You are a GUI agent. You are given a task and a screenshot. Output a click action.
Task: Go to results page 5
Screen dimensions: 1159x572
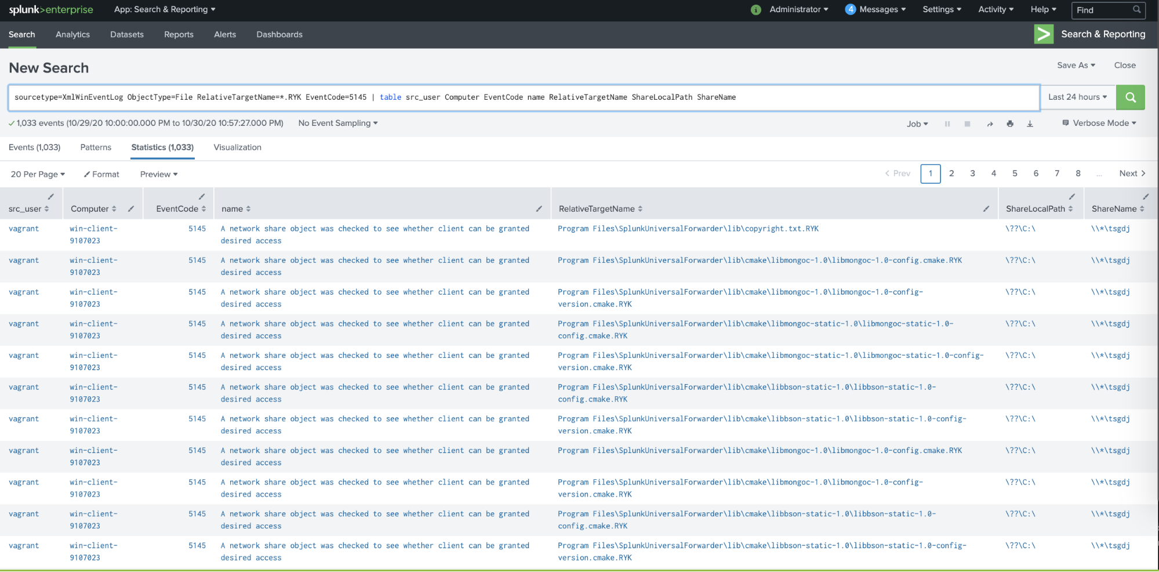coord(1015,173)
